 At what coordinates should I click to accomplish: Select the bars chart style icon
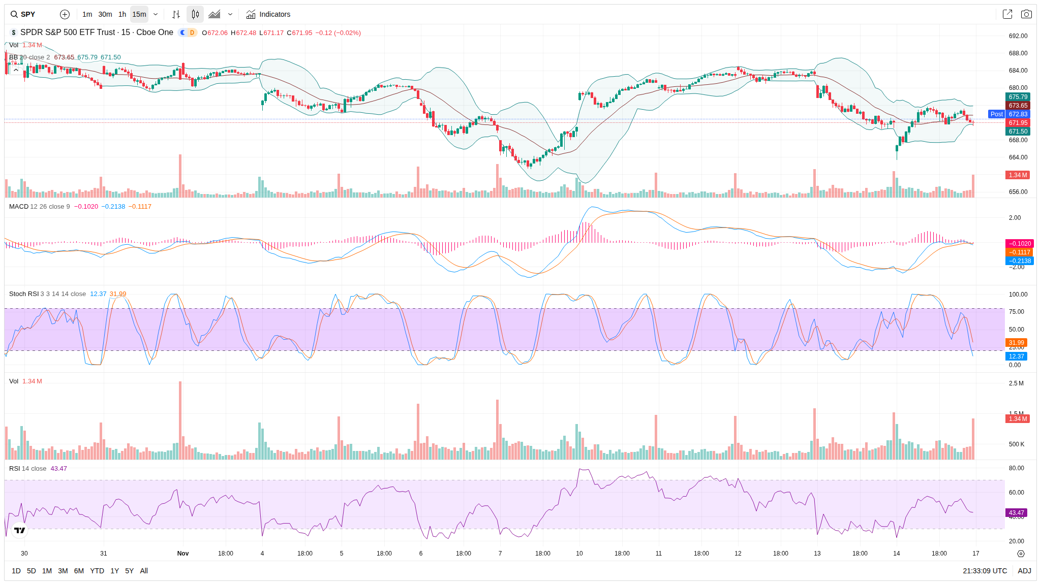pos(176,14)
